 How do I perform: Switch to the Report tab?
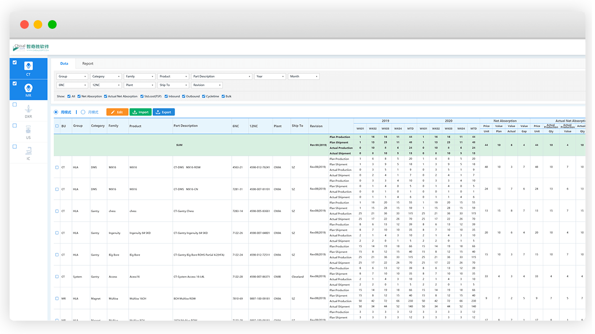coord(88,63)
